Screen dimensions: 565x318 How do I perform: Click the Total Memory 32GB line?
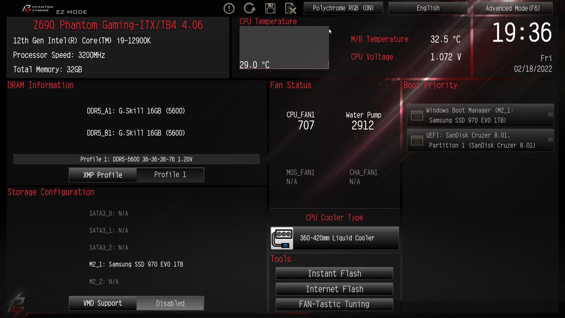click(47, 70)
